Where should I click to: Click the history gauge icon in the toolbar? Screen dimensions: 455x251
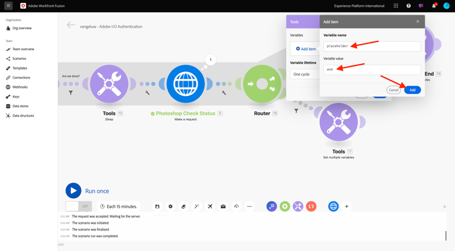pos(236,206)
